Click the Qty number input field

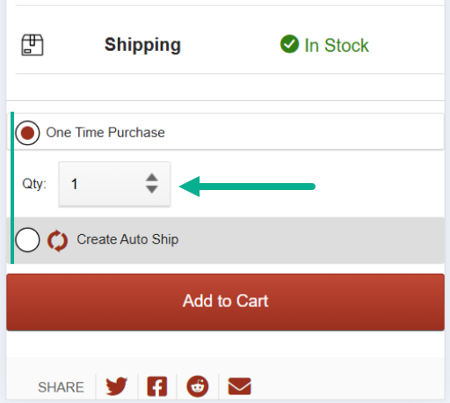pos(115,184)
